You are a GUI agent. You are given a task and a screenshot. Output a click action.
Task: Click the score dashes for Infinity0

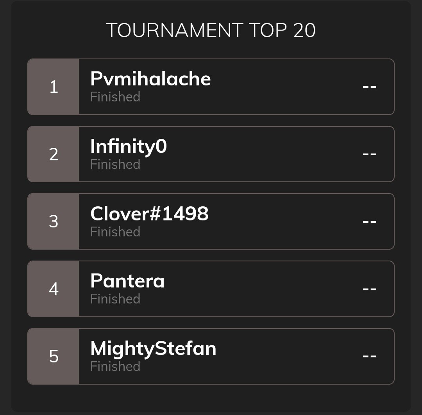click(x=369, y=154)
